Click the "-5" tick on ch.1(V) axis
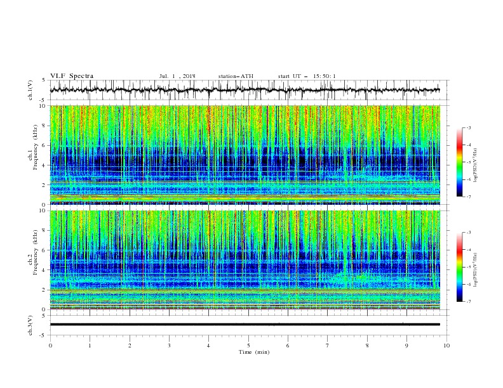Viewport: 503px width, 388px height. point(43,100)
